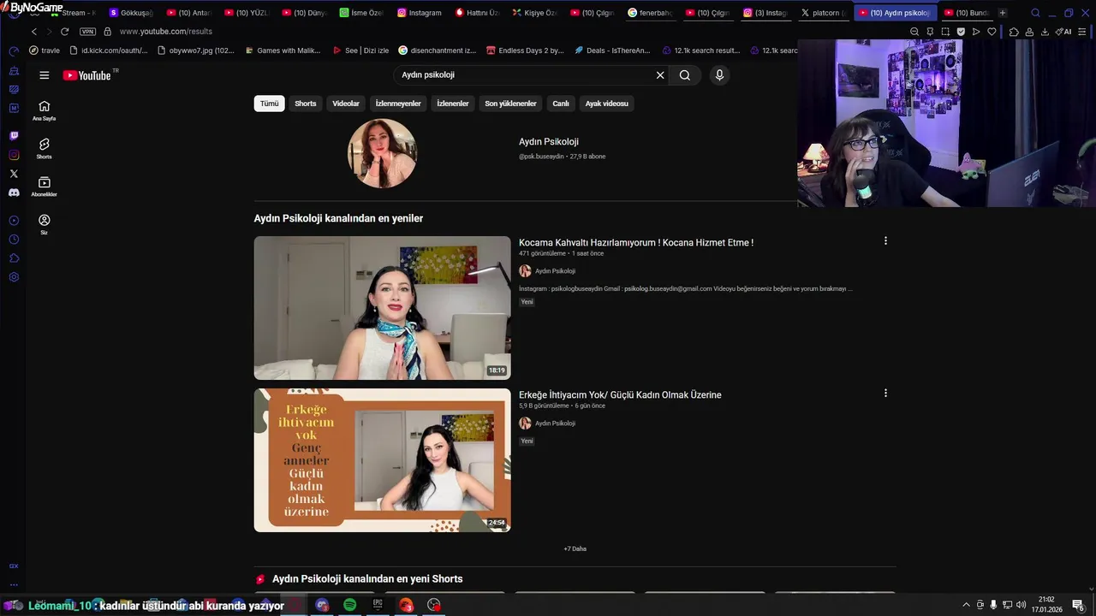Click the browser back arrow
This screenshot has height=616, width=1096.
coord(34,32)
